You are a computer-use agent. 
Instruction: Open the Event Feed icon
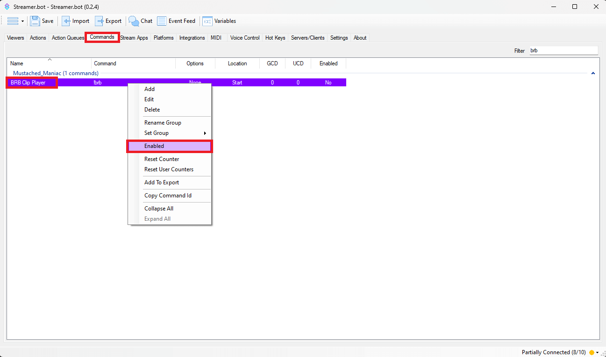click(x=162, y=21)
